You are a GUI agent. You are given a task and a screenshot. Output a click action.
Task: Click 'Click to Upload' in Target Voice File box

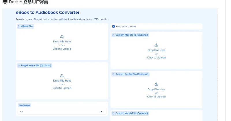click(62, 88)
